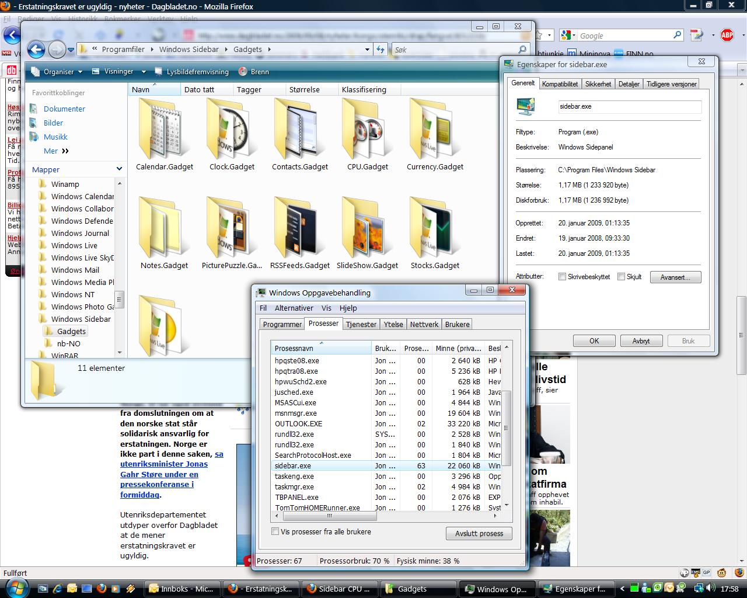Enable Vis prosesser fra alle brukere
Screen dimensions: 747x598
[x=275, y=531]
